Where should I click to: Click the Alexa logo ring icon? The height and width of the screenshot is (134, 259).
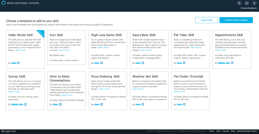coord(3,3)
